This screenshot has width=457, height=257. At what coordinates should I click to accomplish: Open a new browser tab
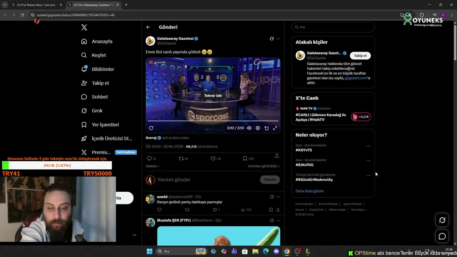click(x=126, y=5)
